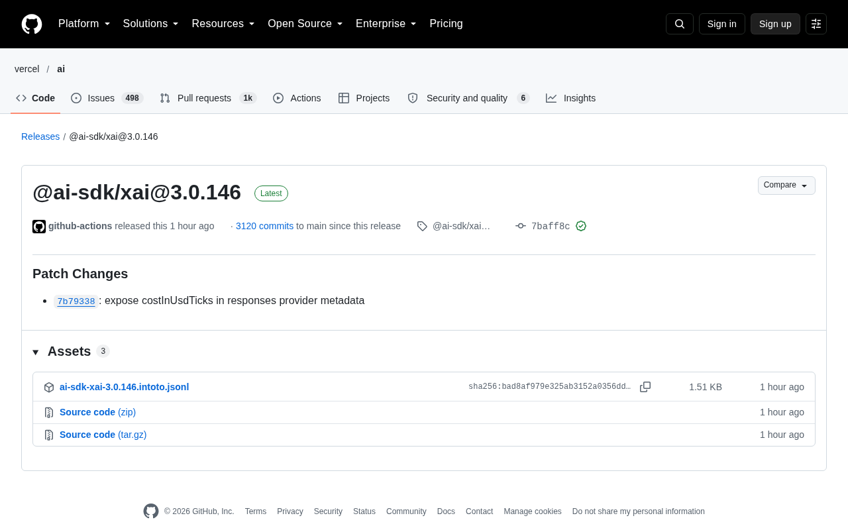This screenshot has height=530, width=848.
Task: Click the package icon for intoto.jsonl asset
Action: pos(49,388)
